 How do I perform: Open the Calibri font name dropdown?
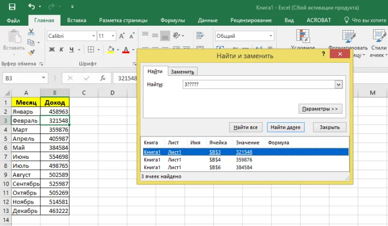[x=93, y=36]
